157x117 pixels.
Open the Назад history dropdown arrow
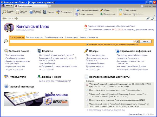point(13,18)
